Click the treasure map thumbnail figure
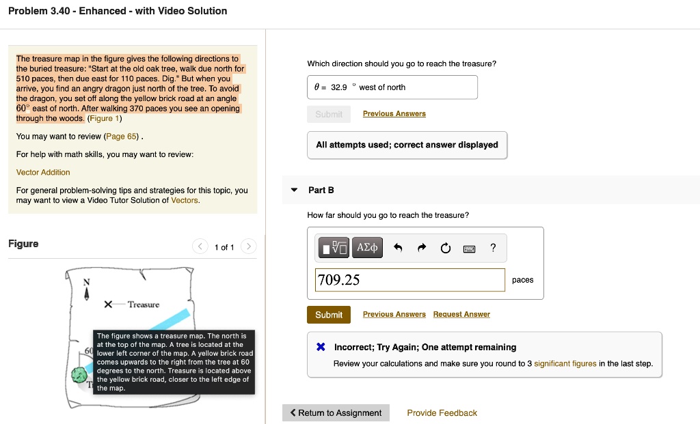Screen dimensions: 700x424 [x=133, y=335]
